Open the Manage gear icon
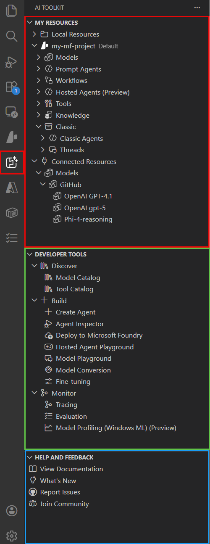210x544 pixels. point(12,536)
